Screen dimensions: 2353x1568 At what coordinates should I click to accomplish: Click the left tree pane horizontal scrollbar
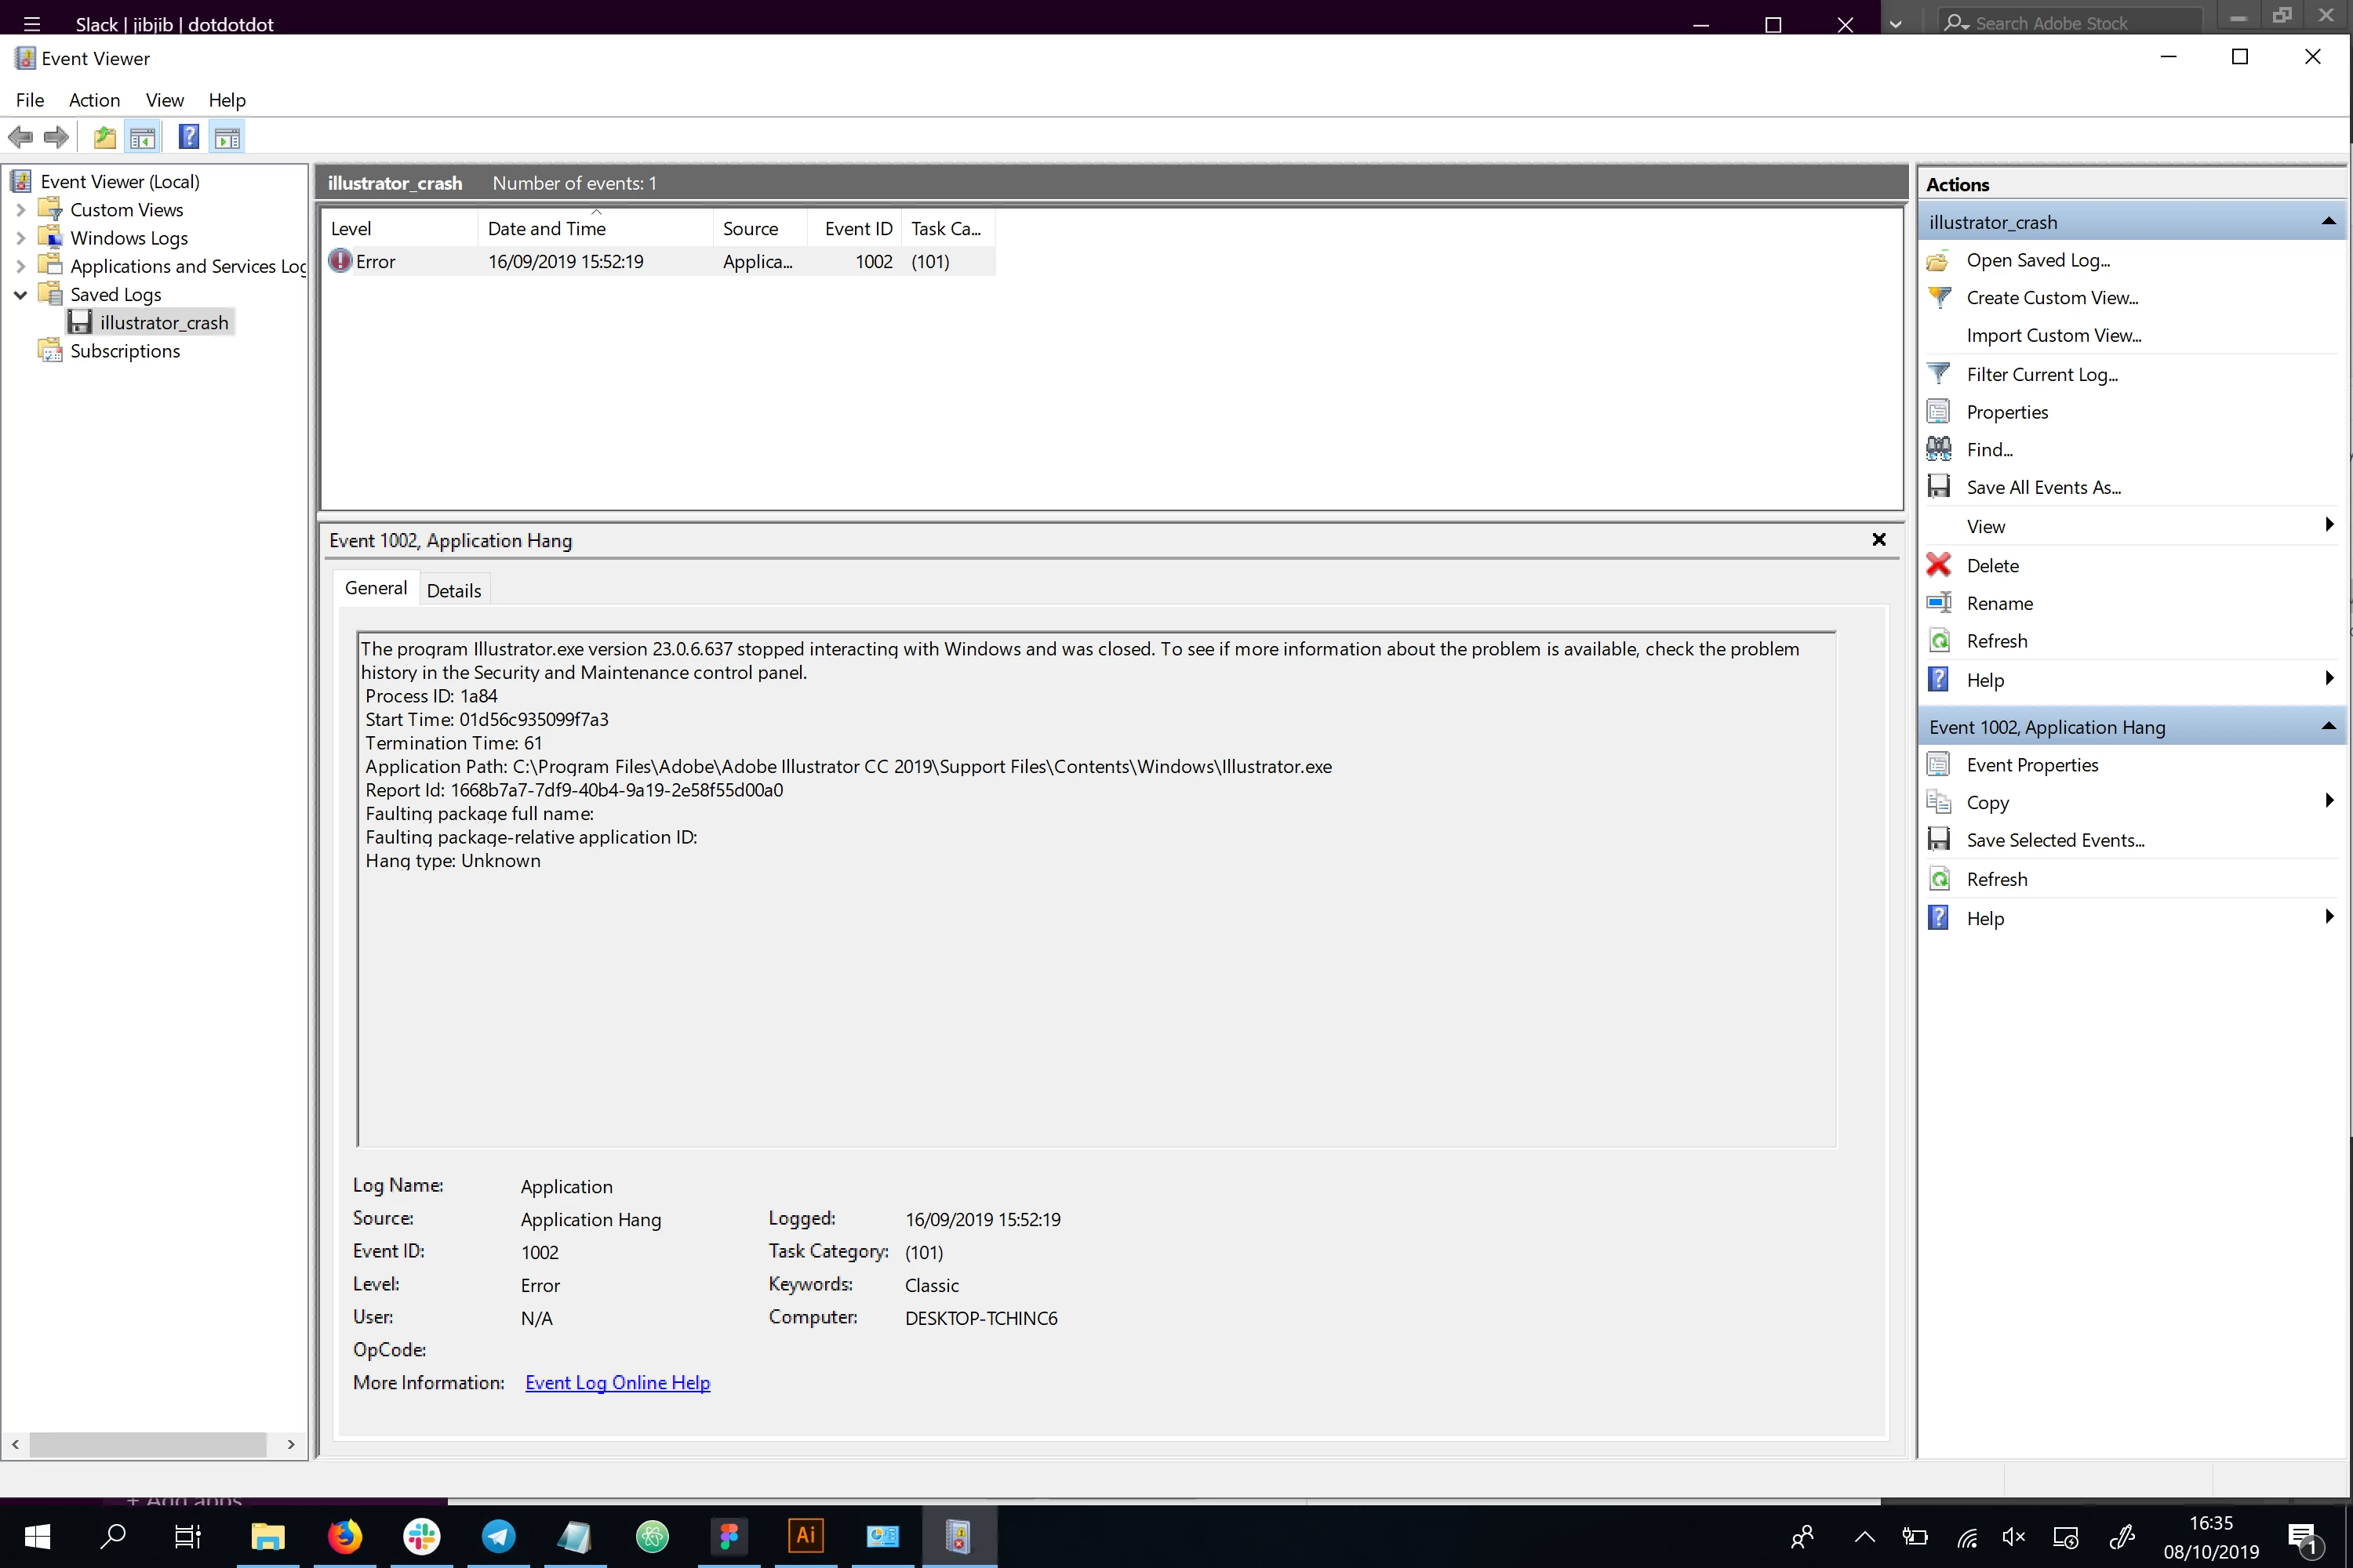pyautogui.click(x=148, y=1444)
